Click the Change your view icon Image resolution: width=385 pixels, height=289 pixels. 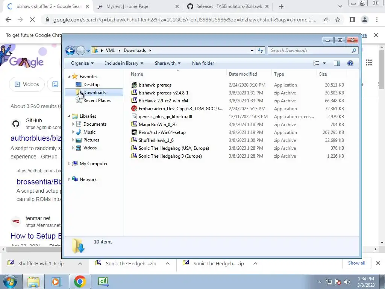[316, 63]
